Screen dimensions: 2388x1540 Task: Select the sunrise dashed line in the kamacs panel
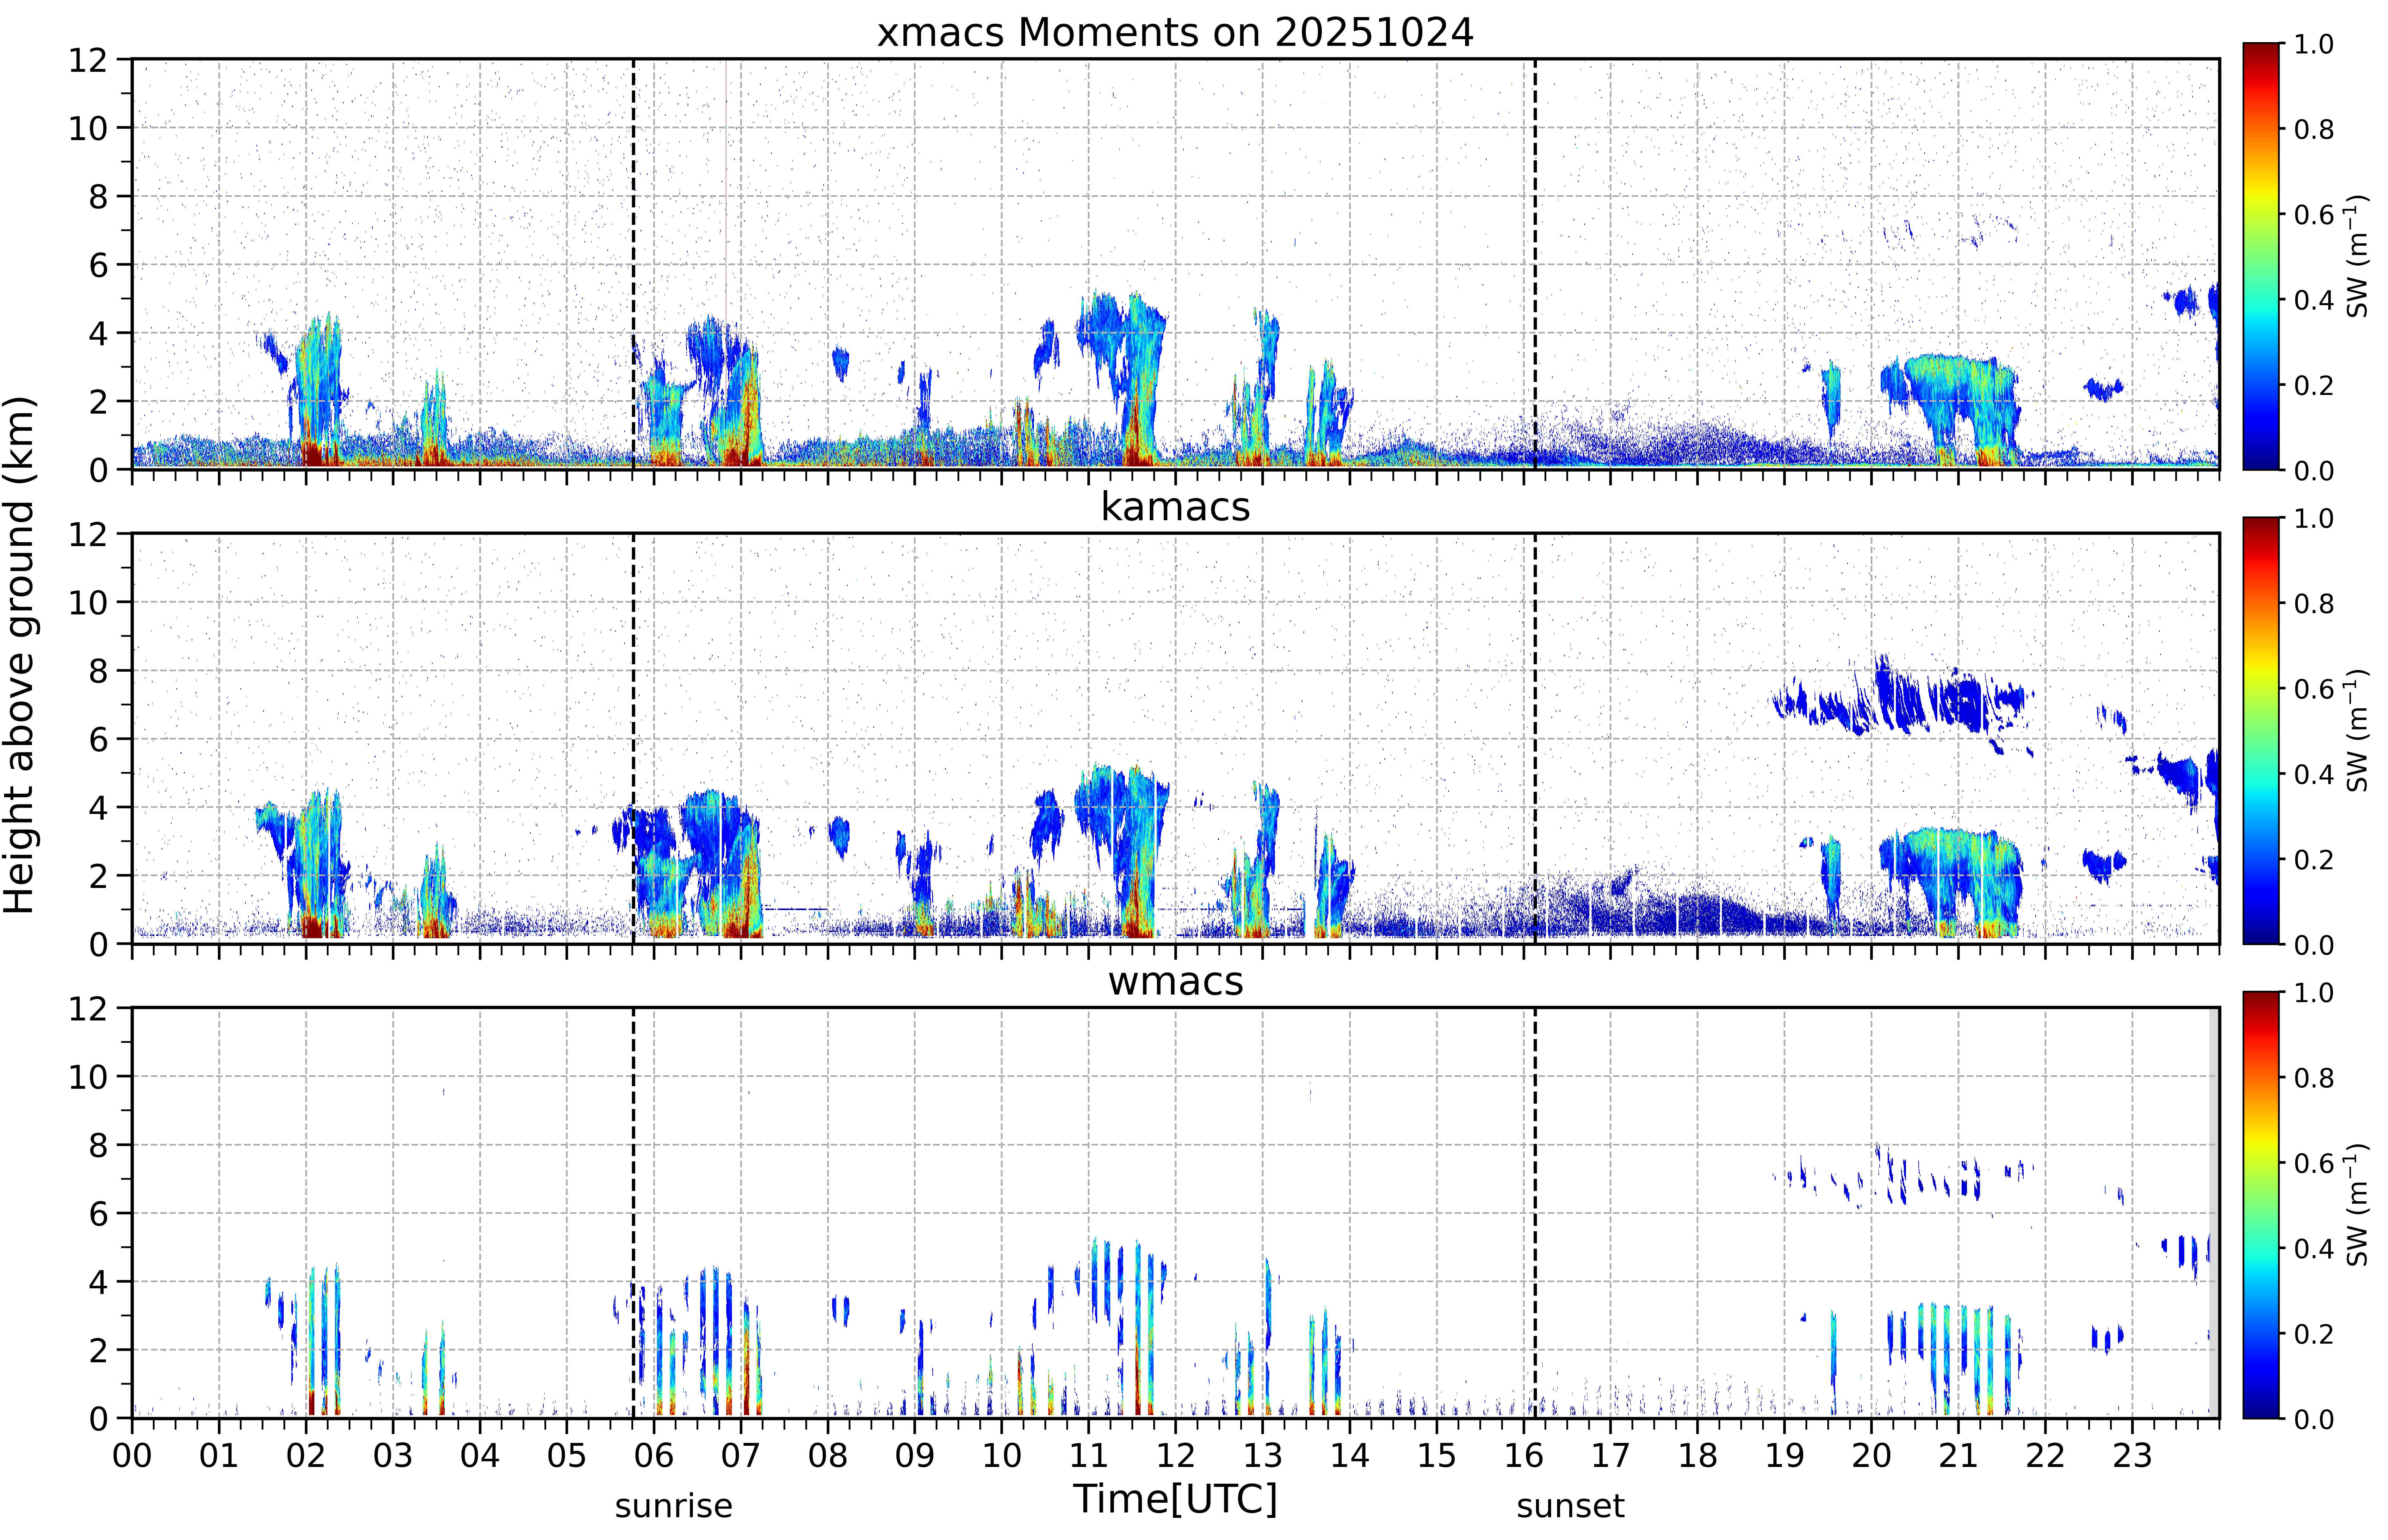click(633, 738)
